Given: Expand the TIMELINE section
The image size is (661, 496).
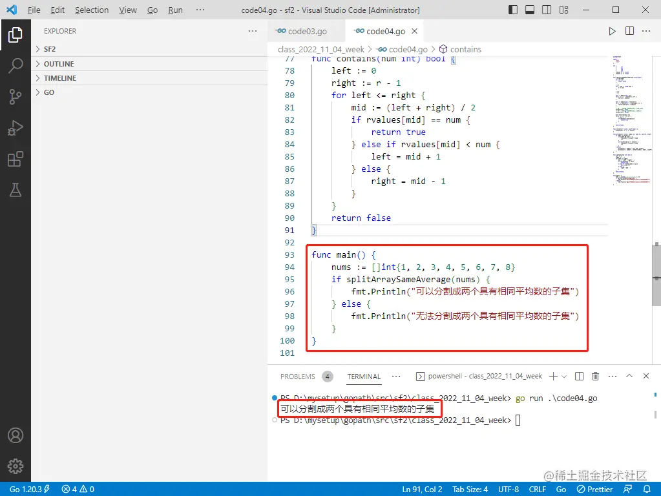Looking at the screenshot, I should tap(149, 78).
